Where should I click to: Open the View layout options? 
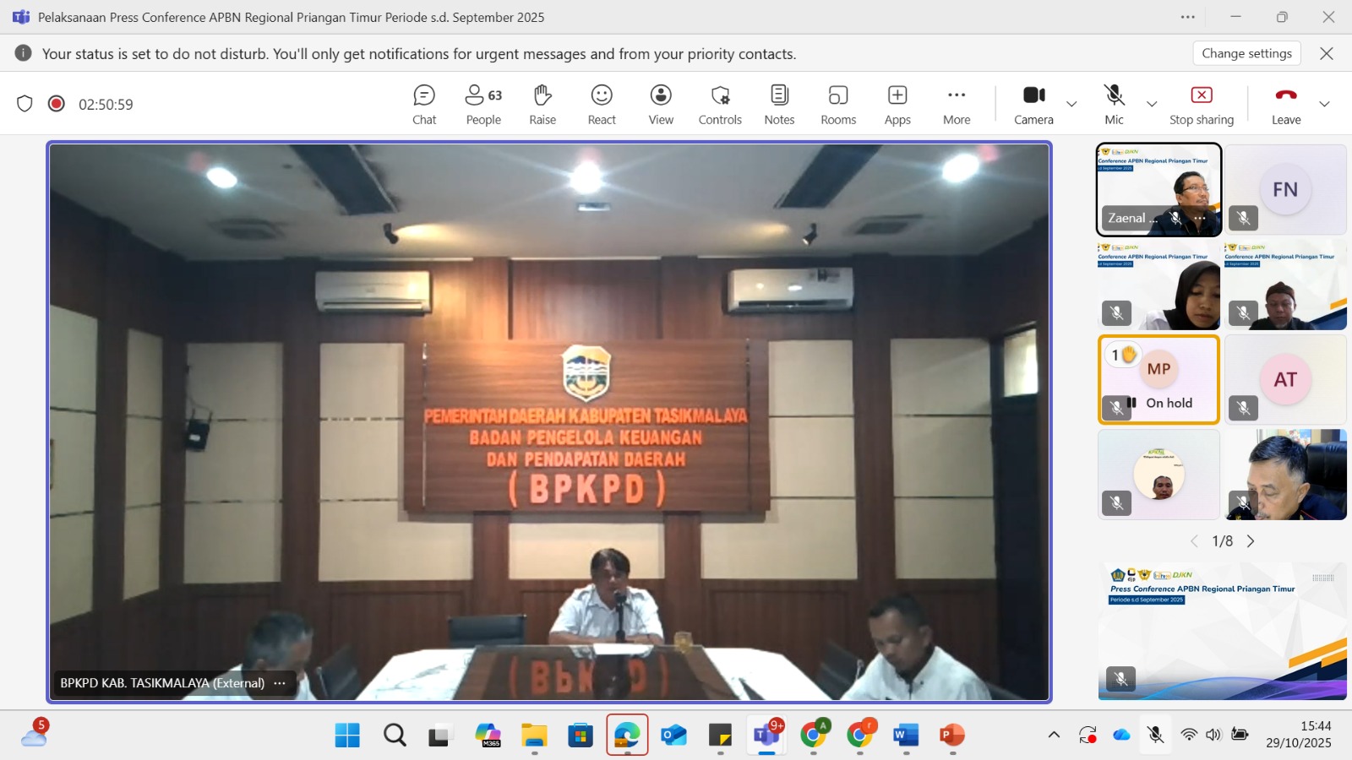pos(661,105)
